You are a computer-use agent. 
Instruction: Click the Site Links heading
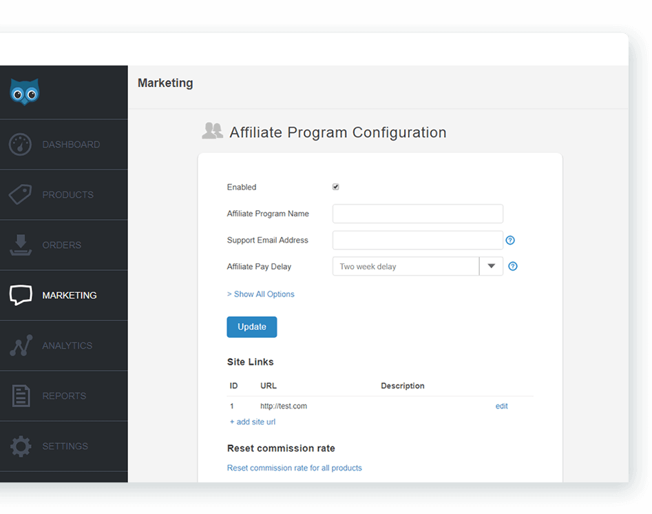pyautogui.click(x=251, y=362)
